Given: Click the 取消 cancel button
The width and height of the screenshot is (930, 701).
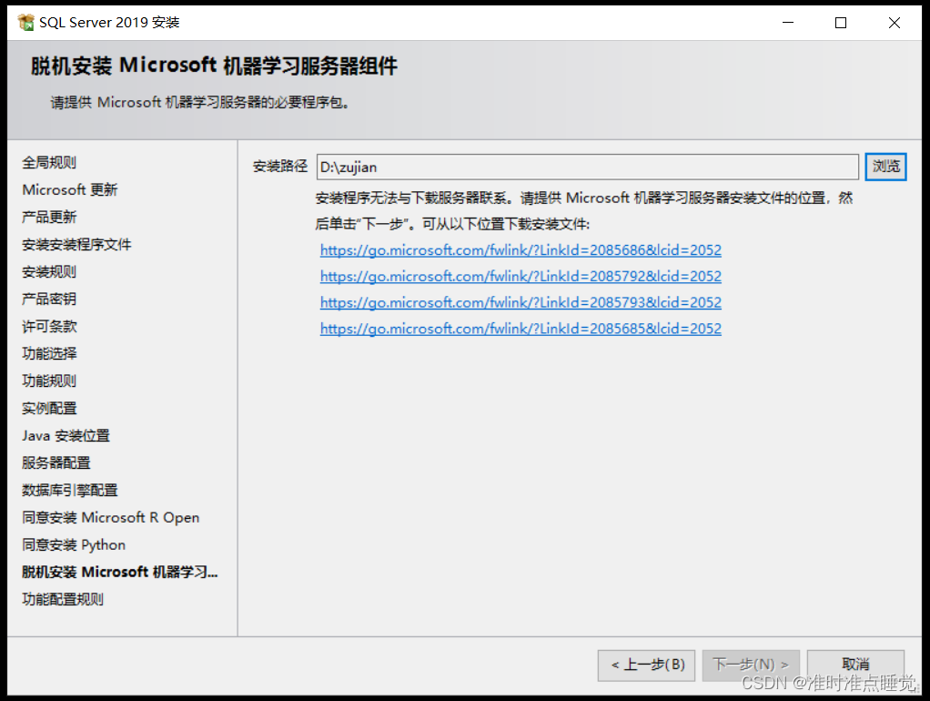Looking at the screenshot, I should point(855,665).
